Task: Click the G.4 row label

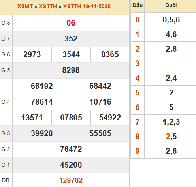Action: (x=6, y=102)
